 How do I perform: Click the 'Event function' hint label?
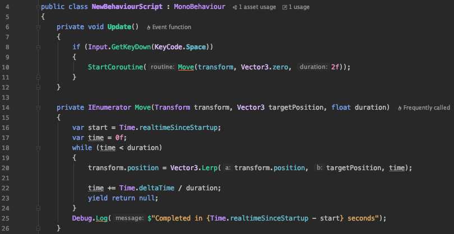172,27
